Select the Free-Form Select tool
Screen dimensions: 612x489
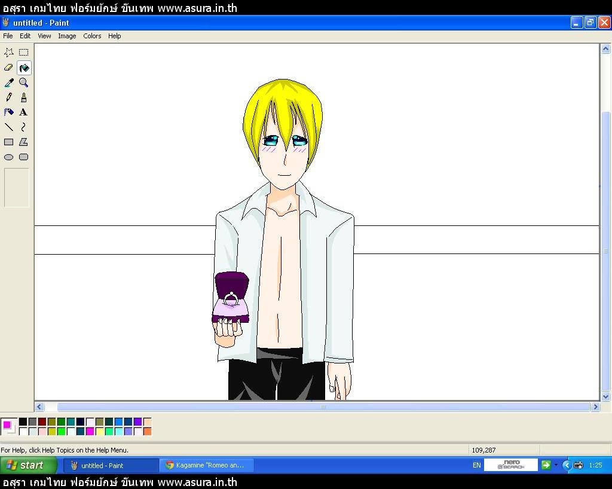point(8,52)
